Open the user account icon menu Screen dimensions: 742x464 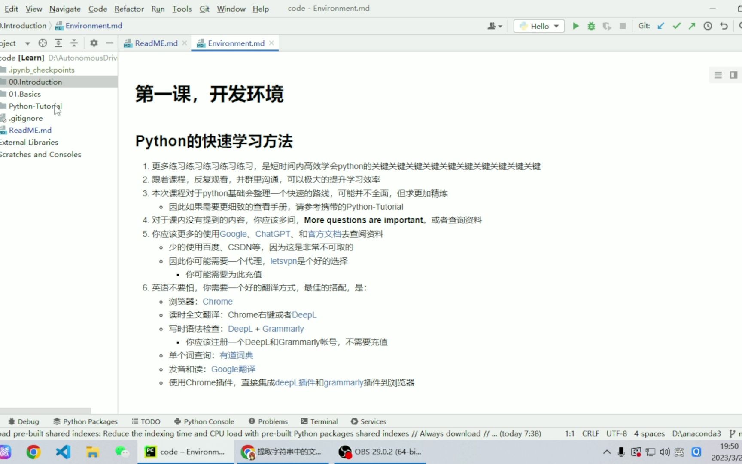(495, 26)
